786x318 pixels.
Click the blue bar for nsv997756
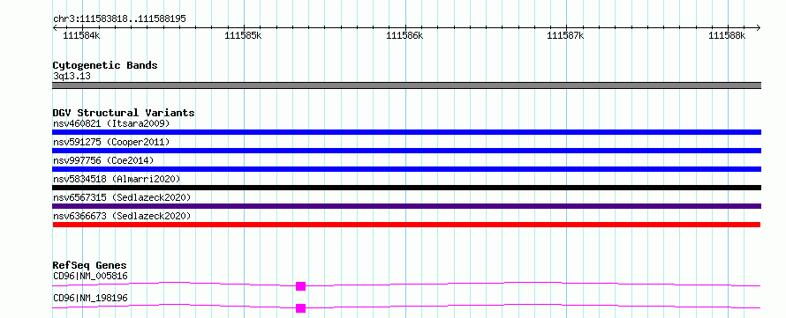406,169
